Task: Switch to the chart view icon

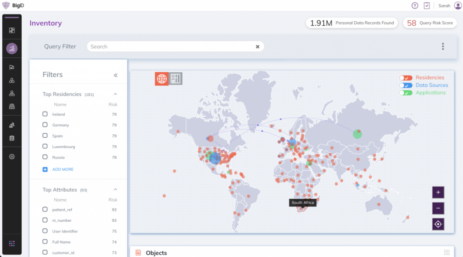Action: 176,79
